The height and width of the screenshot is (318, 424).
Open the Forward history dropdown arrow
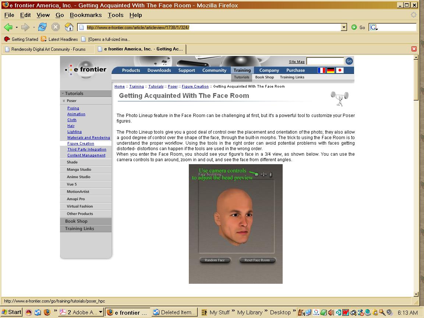33,27
